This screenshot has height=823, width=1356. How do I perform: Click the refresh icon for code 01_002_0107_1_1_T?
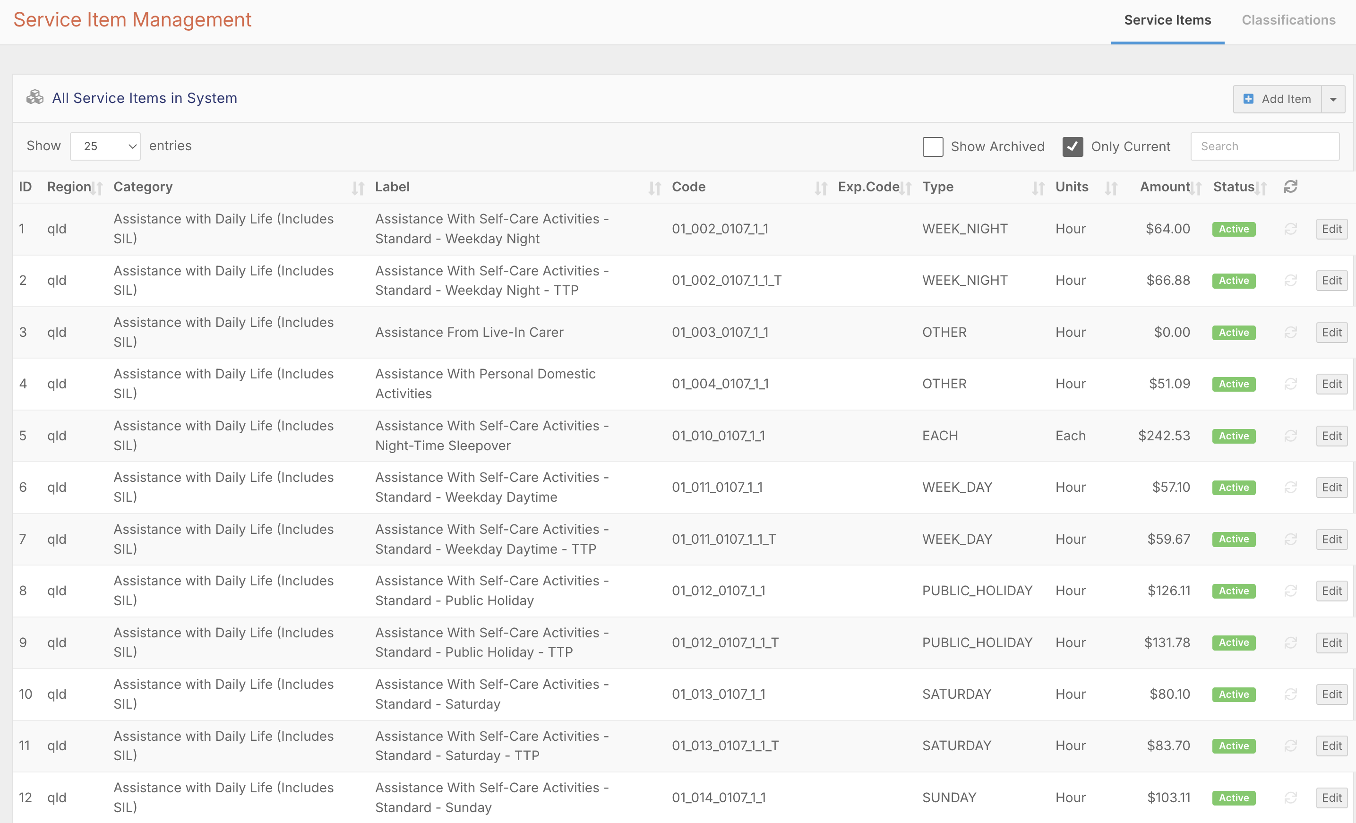pos(1290,281)
